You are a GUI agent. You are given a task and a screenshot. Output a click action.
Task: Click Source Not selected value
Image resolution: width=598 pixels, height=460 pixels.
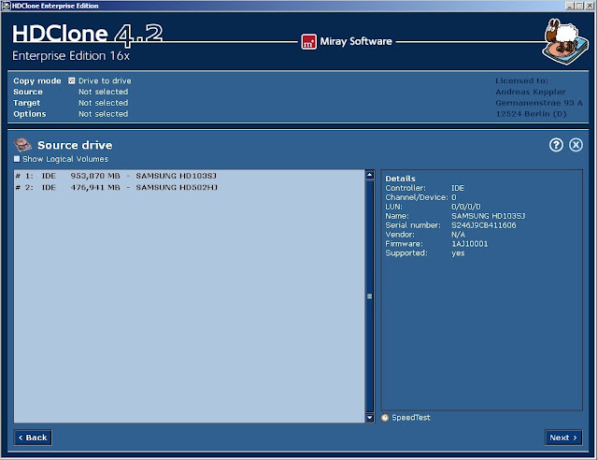coord(104,92)
